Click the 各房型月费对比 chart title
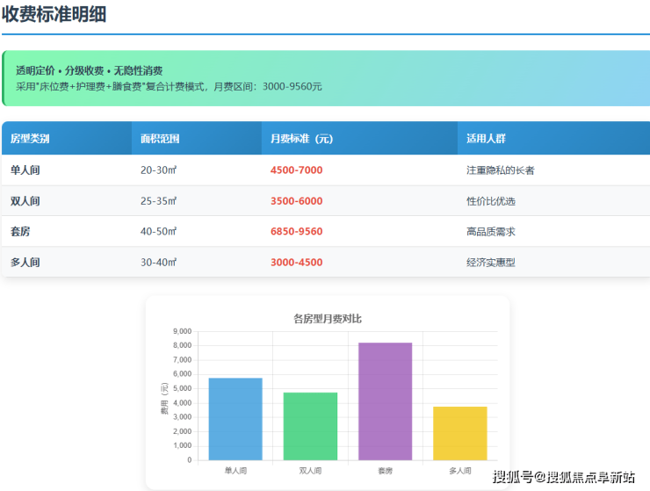This screenshot has width=650, height=491. tap(327, 318)
